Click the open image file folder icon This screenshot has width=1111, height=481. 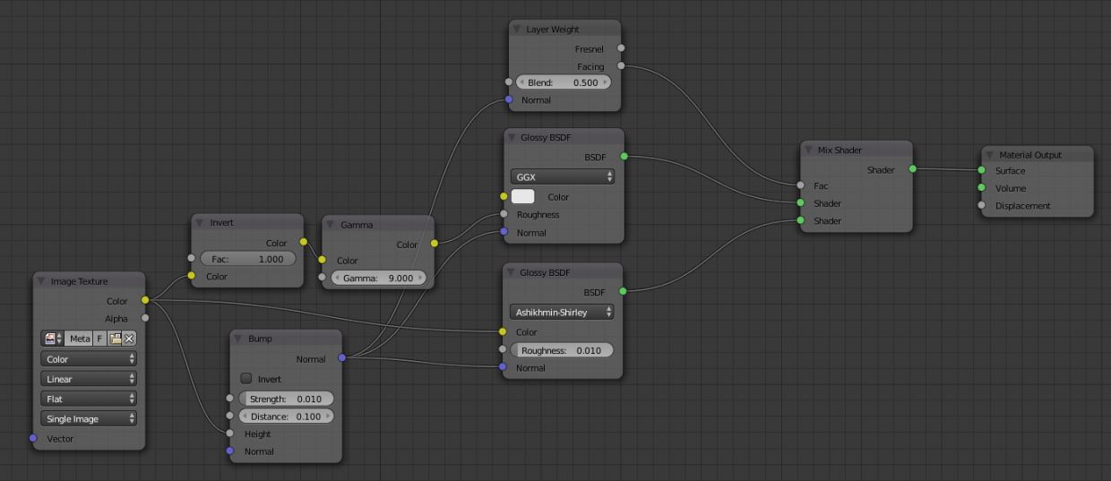coord(116,339)
